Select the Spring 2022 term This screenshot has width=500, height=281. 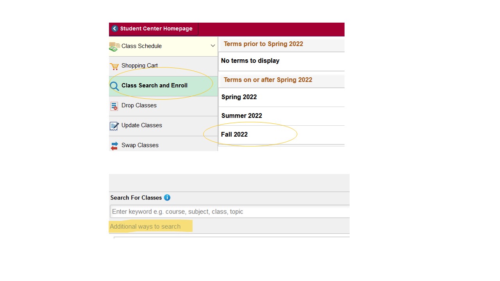[239, 97]
